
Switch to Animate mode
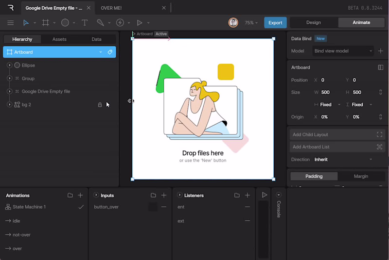coord(361,22)
